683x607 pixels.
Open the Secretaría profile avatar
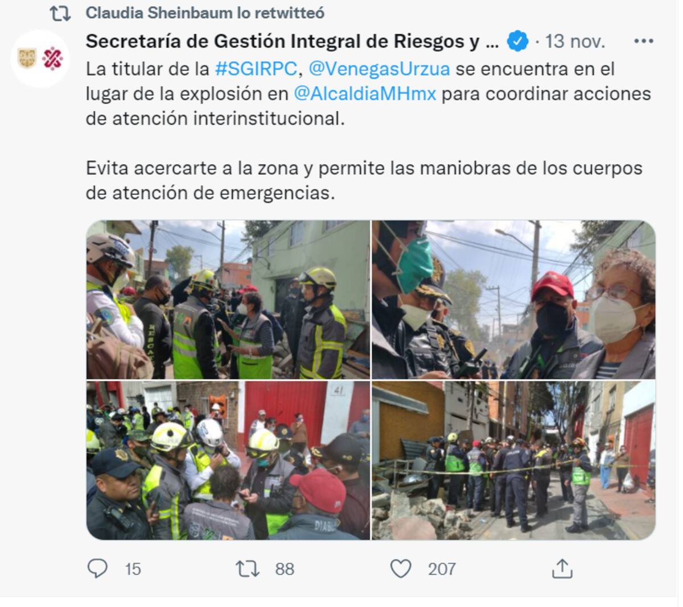click(40, 59)
